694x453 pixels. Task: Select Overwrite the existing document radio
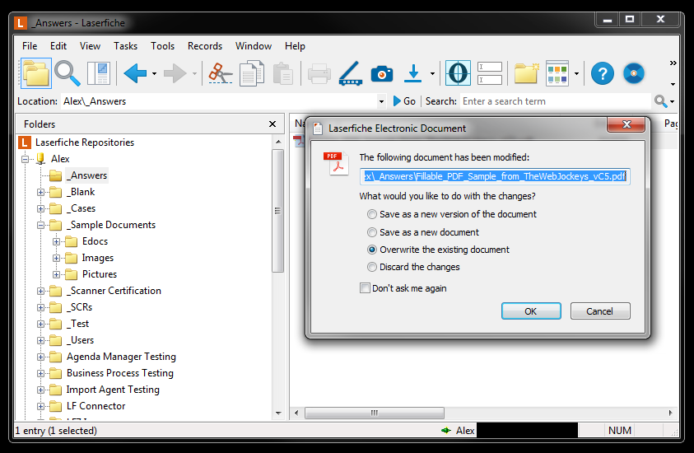[x=372, y=250]
